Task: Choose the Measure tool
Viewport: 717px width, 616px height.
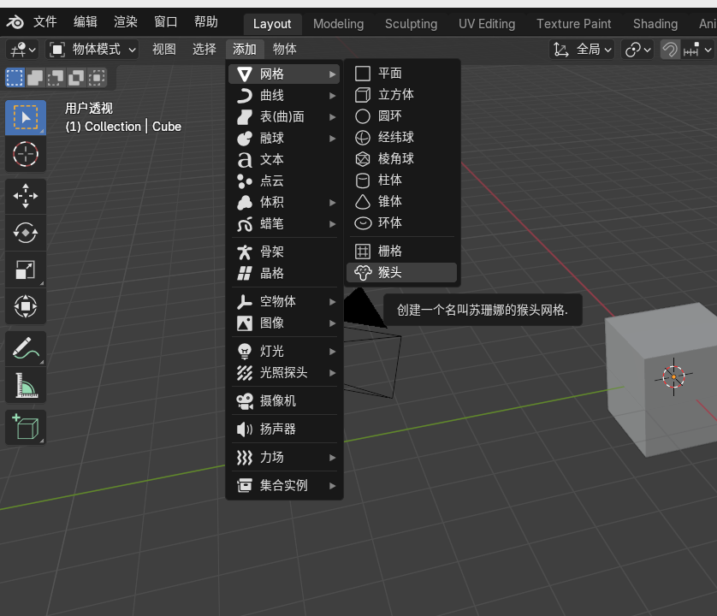Action: (26, 385)
